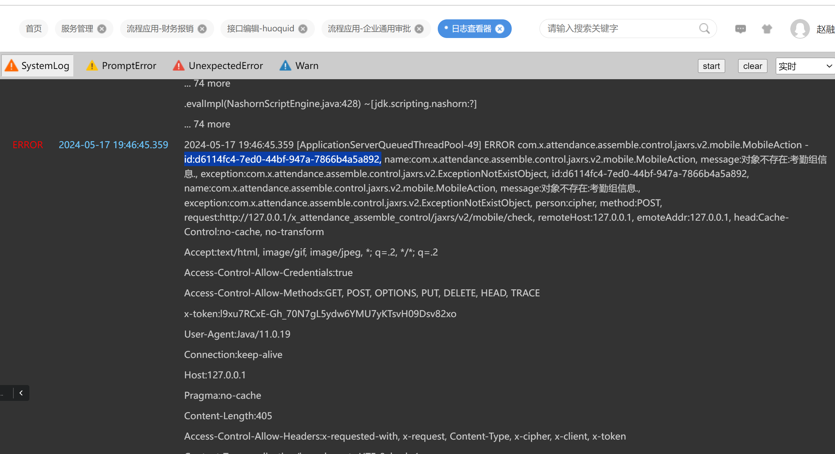Close the 流程应用-企业通用审批 tab

pyautogui.click(x=419, y=29)
